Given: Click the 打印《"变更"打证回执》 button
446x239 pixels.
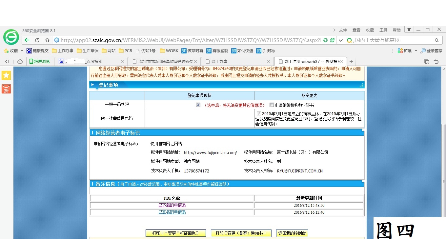Looking at the screenshot, I should coord(176,233).
